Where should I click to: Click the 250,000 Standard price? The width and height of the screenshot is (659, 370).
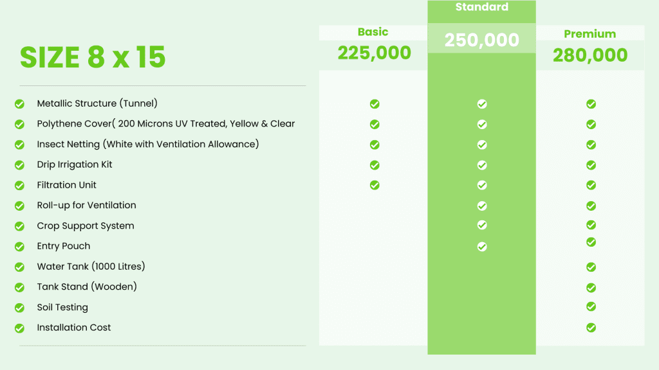pyautogui.click(x=481, y=40)
